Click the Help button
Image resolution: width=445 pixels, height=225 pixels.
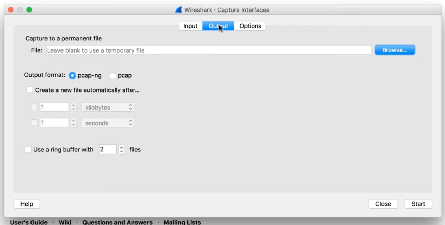click(27, 204)
